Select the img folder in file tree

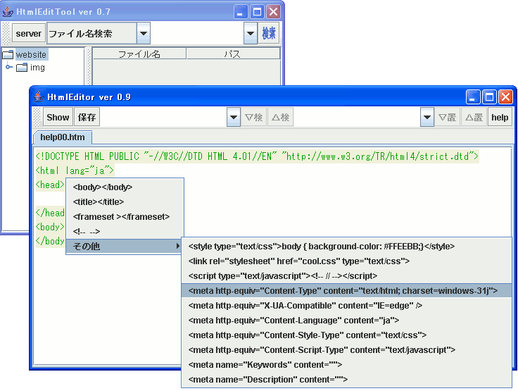pyautogui.click(x=37, y=68)
